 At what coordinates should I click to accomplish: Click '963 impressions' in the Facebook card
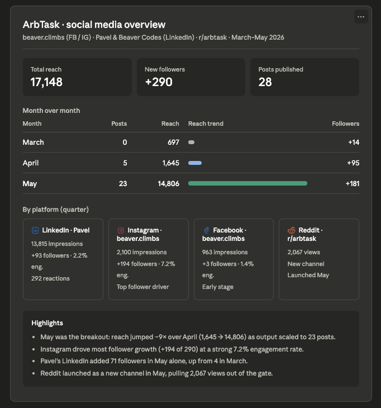pos(225,252)
